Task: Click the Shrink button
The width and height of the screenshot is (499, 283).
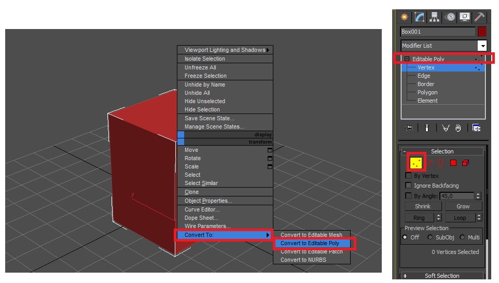Action: click(423, 206)
